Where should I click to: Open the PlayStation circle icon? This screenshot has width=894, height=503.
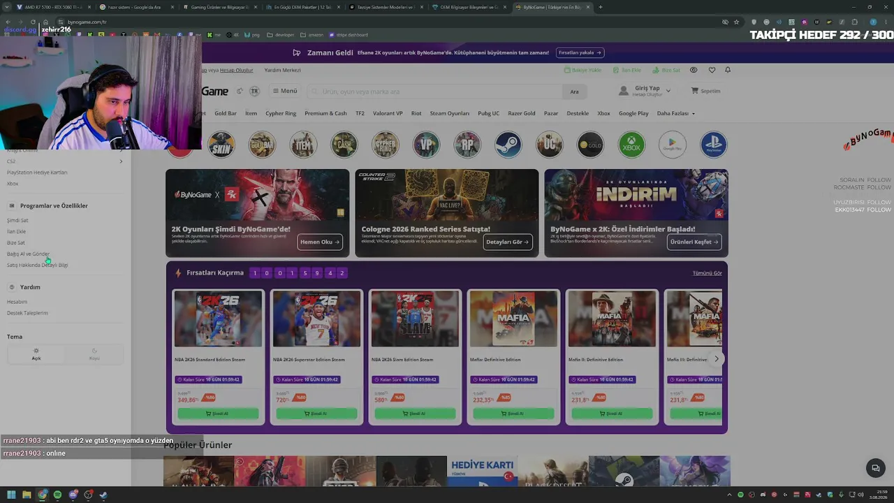[x=713, y=145]
